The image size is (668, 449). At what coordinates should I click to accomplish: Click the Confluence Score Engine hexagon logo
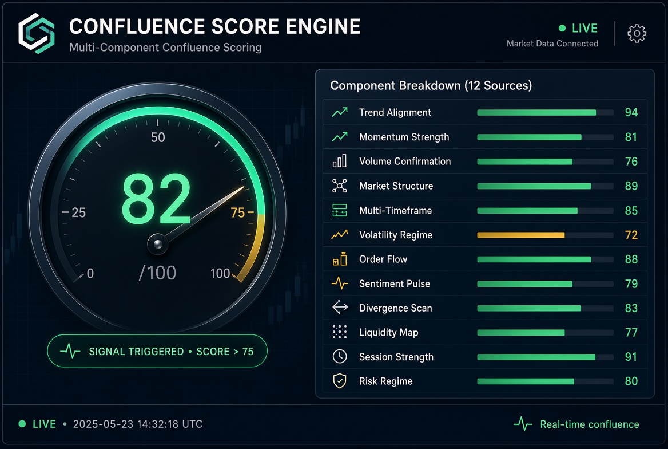[37, 34]
